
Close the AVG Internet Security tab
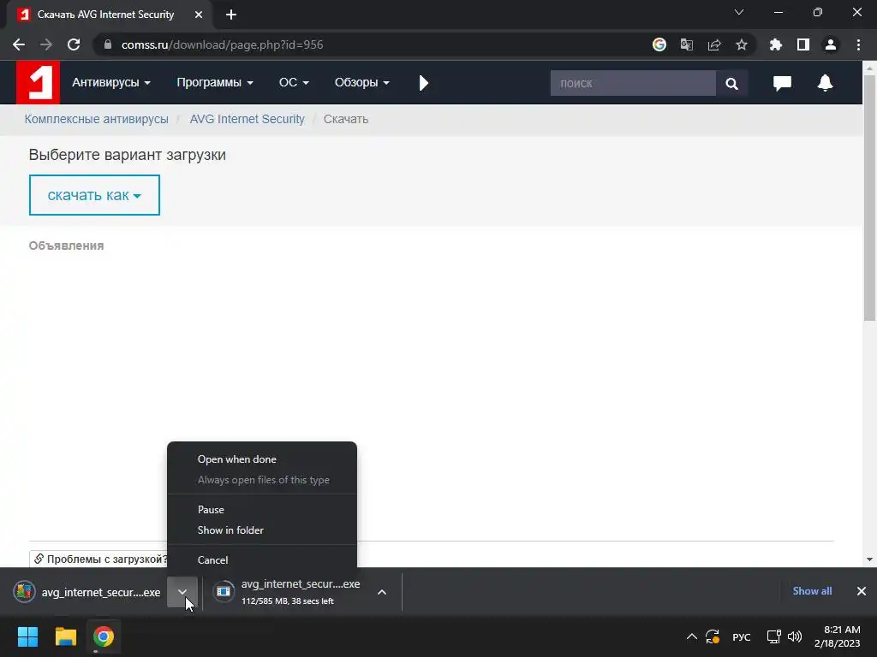(x=199, y=15)
